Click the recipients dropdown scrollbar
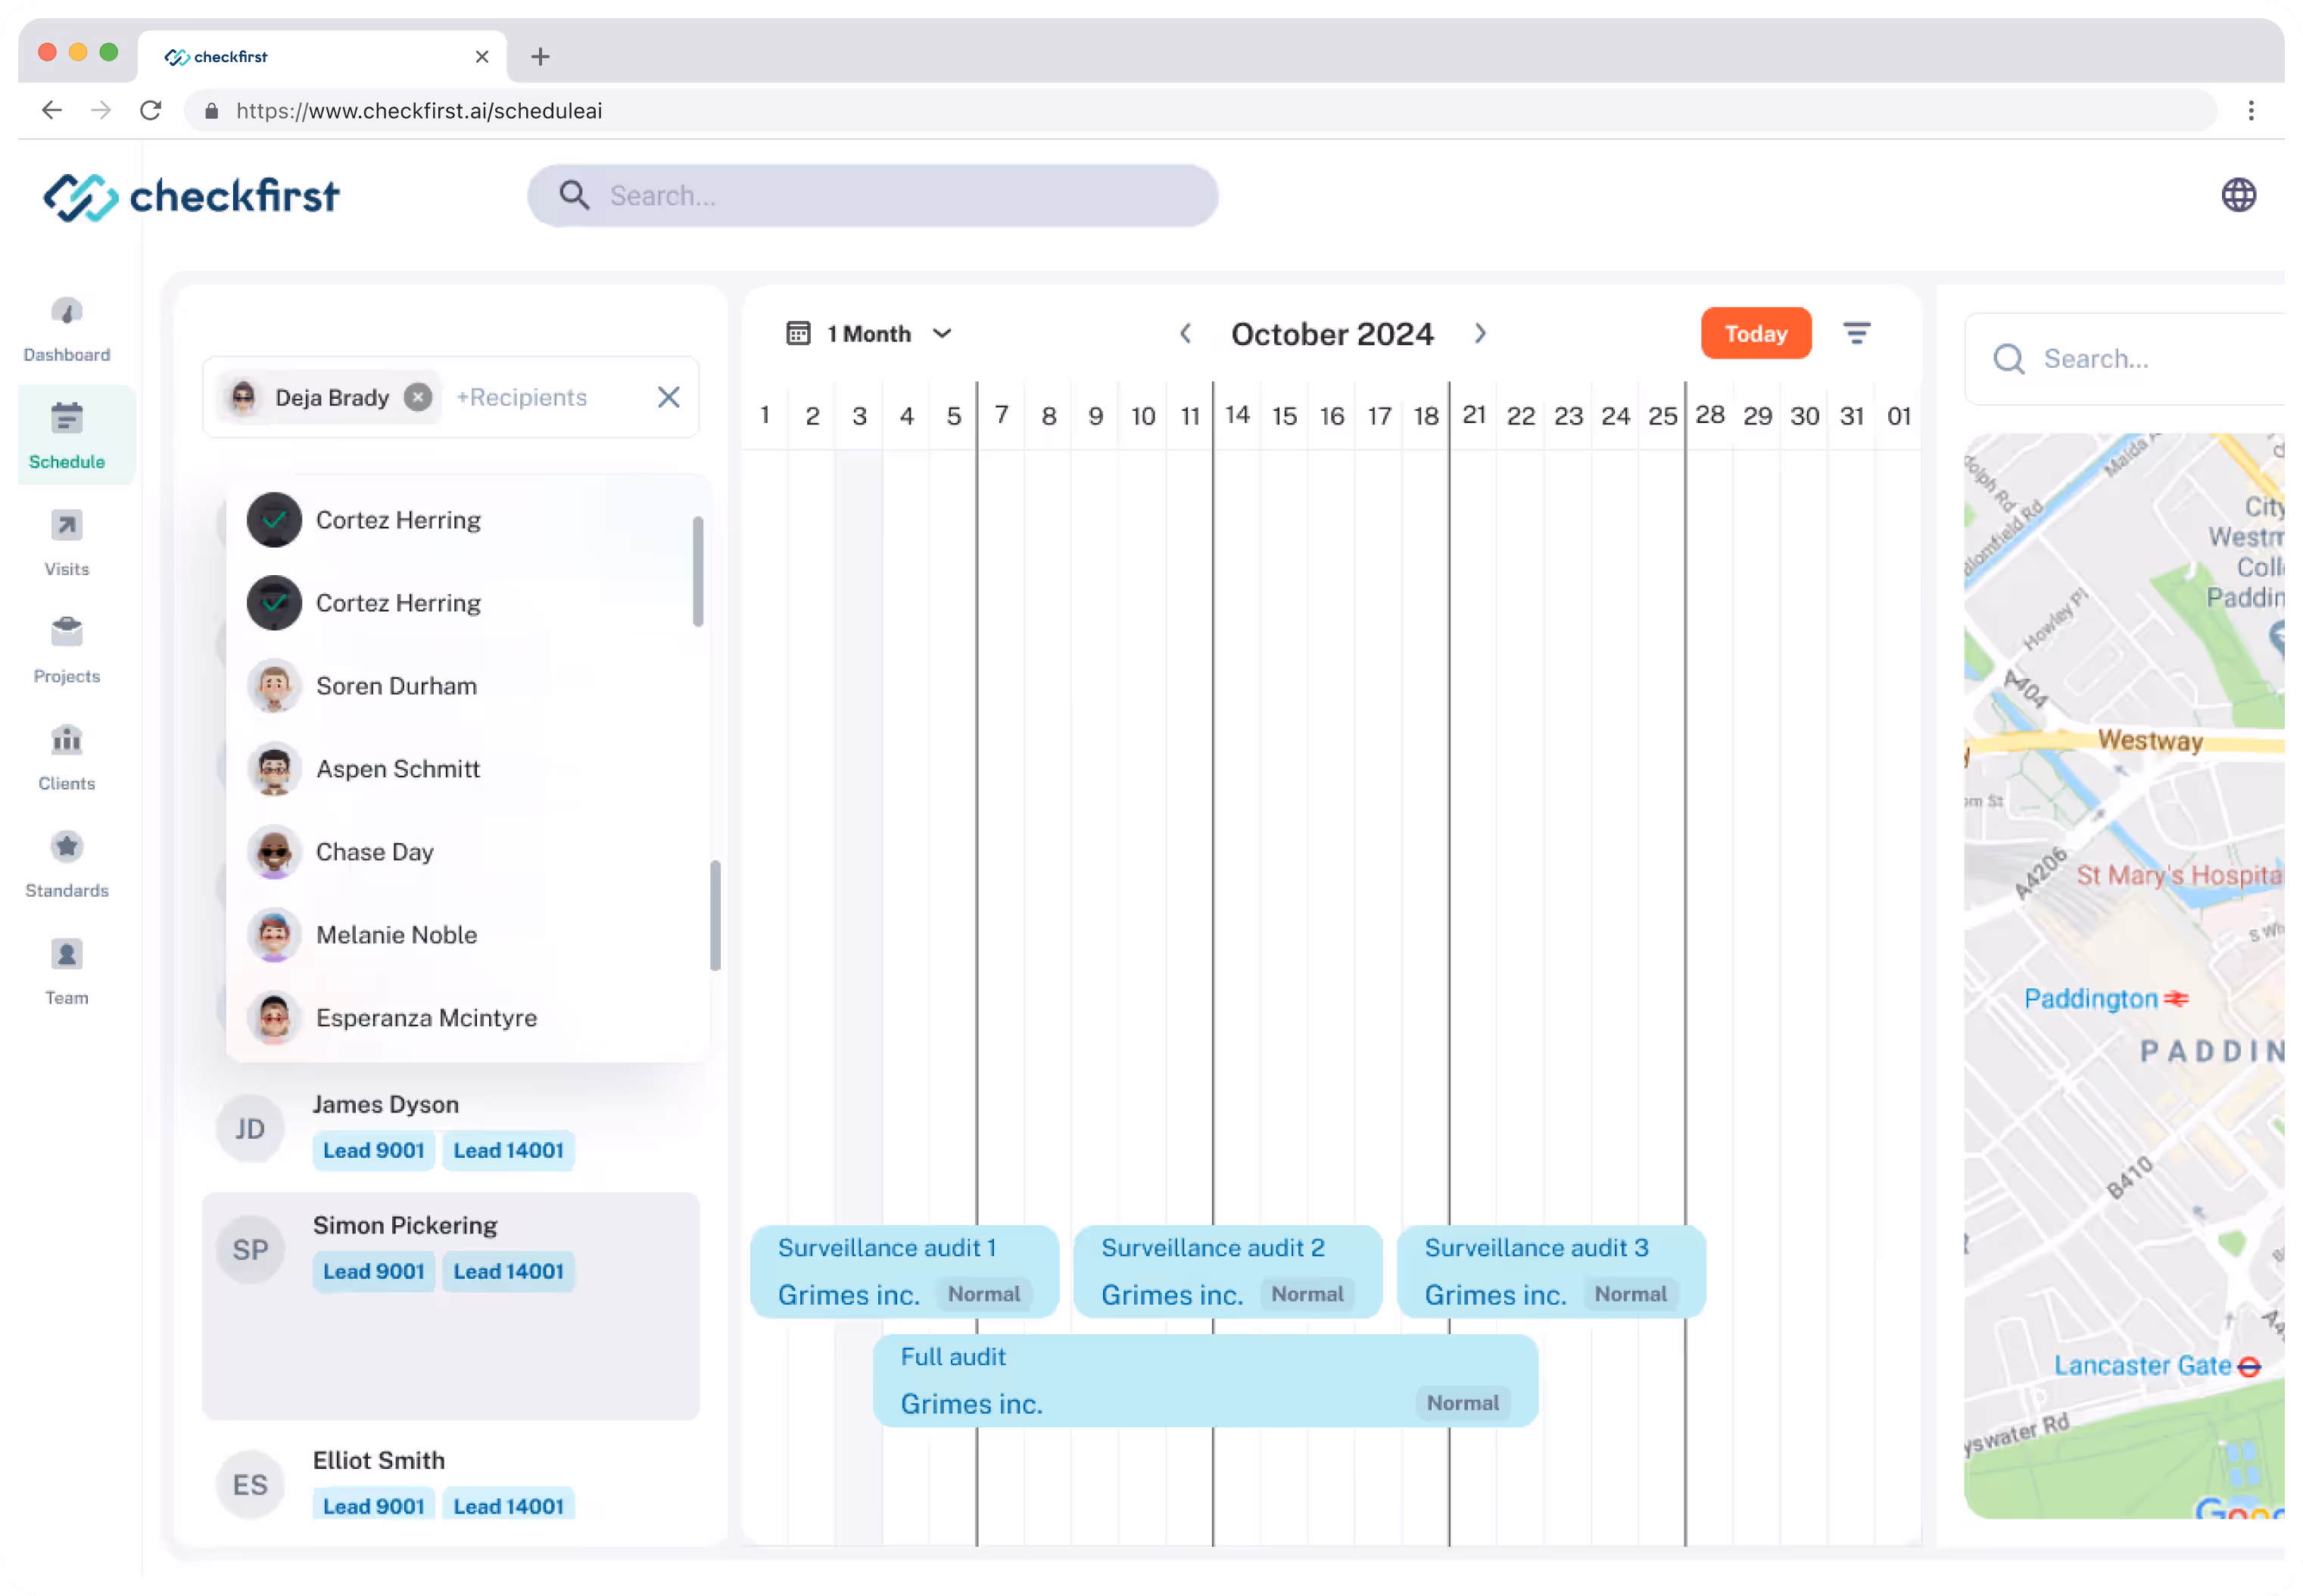 click(x=697, y=571)
